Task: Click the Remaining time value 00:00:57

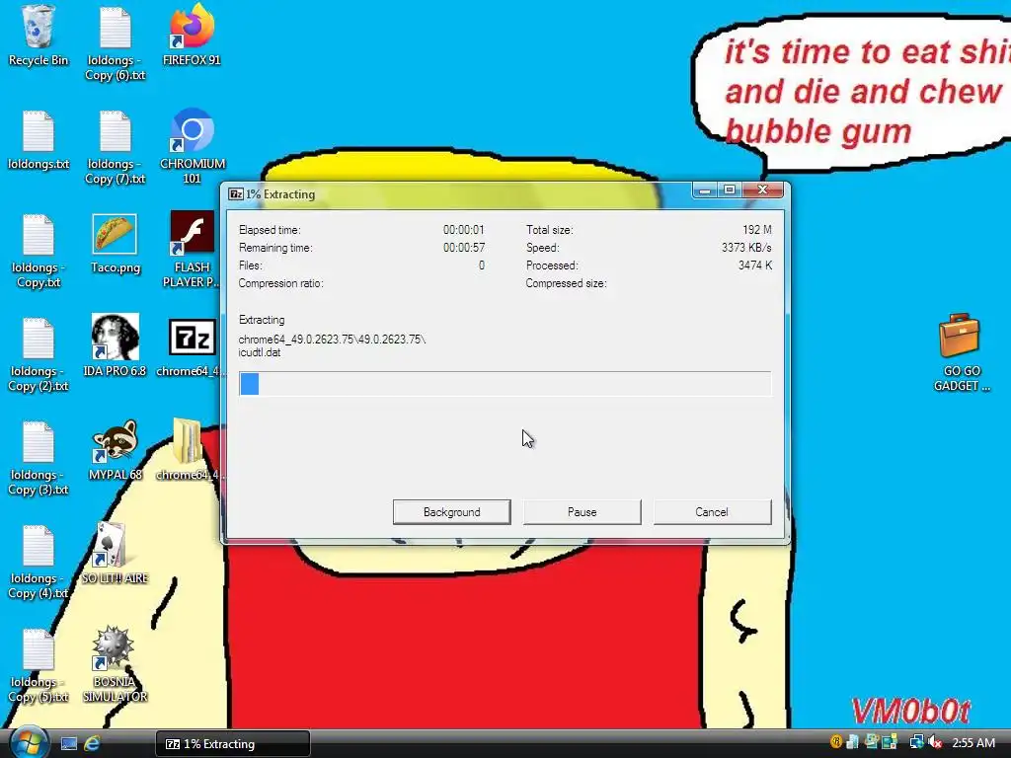Action: click(x=464, y=248)
